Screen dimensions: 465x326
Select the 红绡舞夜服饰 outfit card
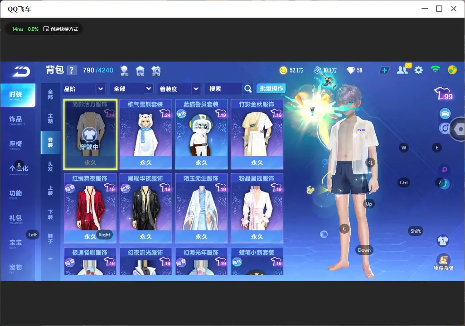tap(90, 208)
